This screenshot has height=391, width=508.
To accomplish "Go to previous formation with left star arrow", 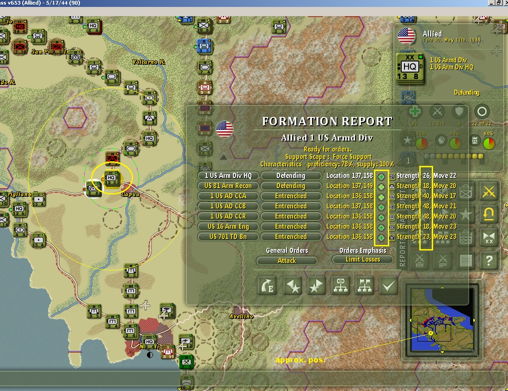I will click(x=293, y=286).
